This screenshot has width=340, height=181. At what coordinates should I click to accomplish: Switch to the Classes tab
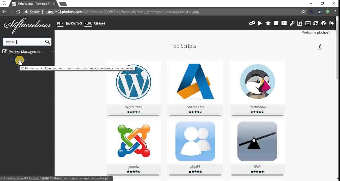pyautogui.click(x=99, y=23)
